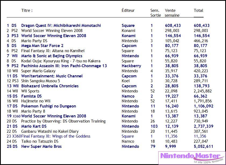Screen dimensions: 226x165
Task: Select the total "1,106,092"
Action: click(x=203, y=106)
